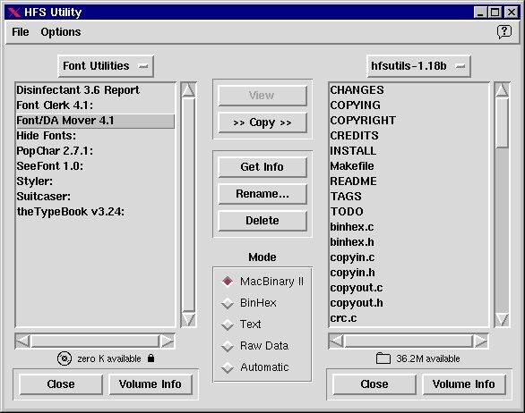Open the File menu
The image size is (525, 413).
(x=21, y=32)
